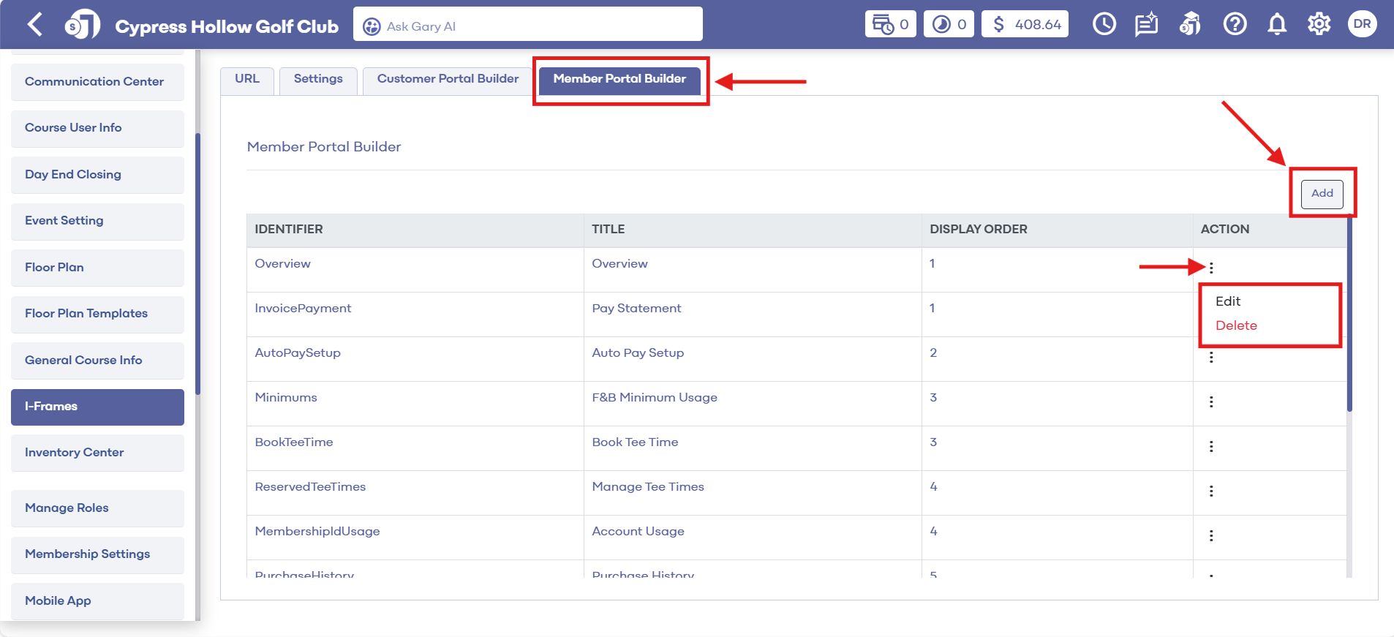The width and height of the screenshot is (1394, 637).
Task: Click the Ask Gary AI search field
Action: coord(527,26)
